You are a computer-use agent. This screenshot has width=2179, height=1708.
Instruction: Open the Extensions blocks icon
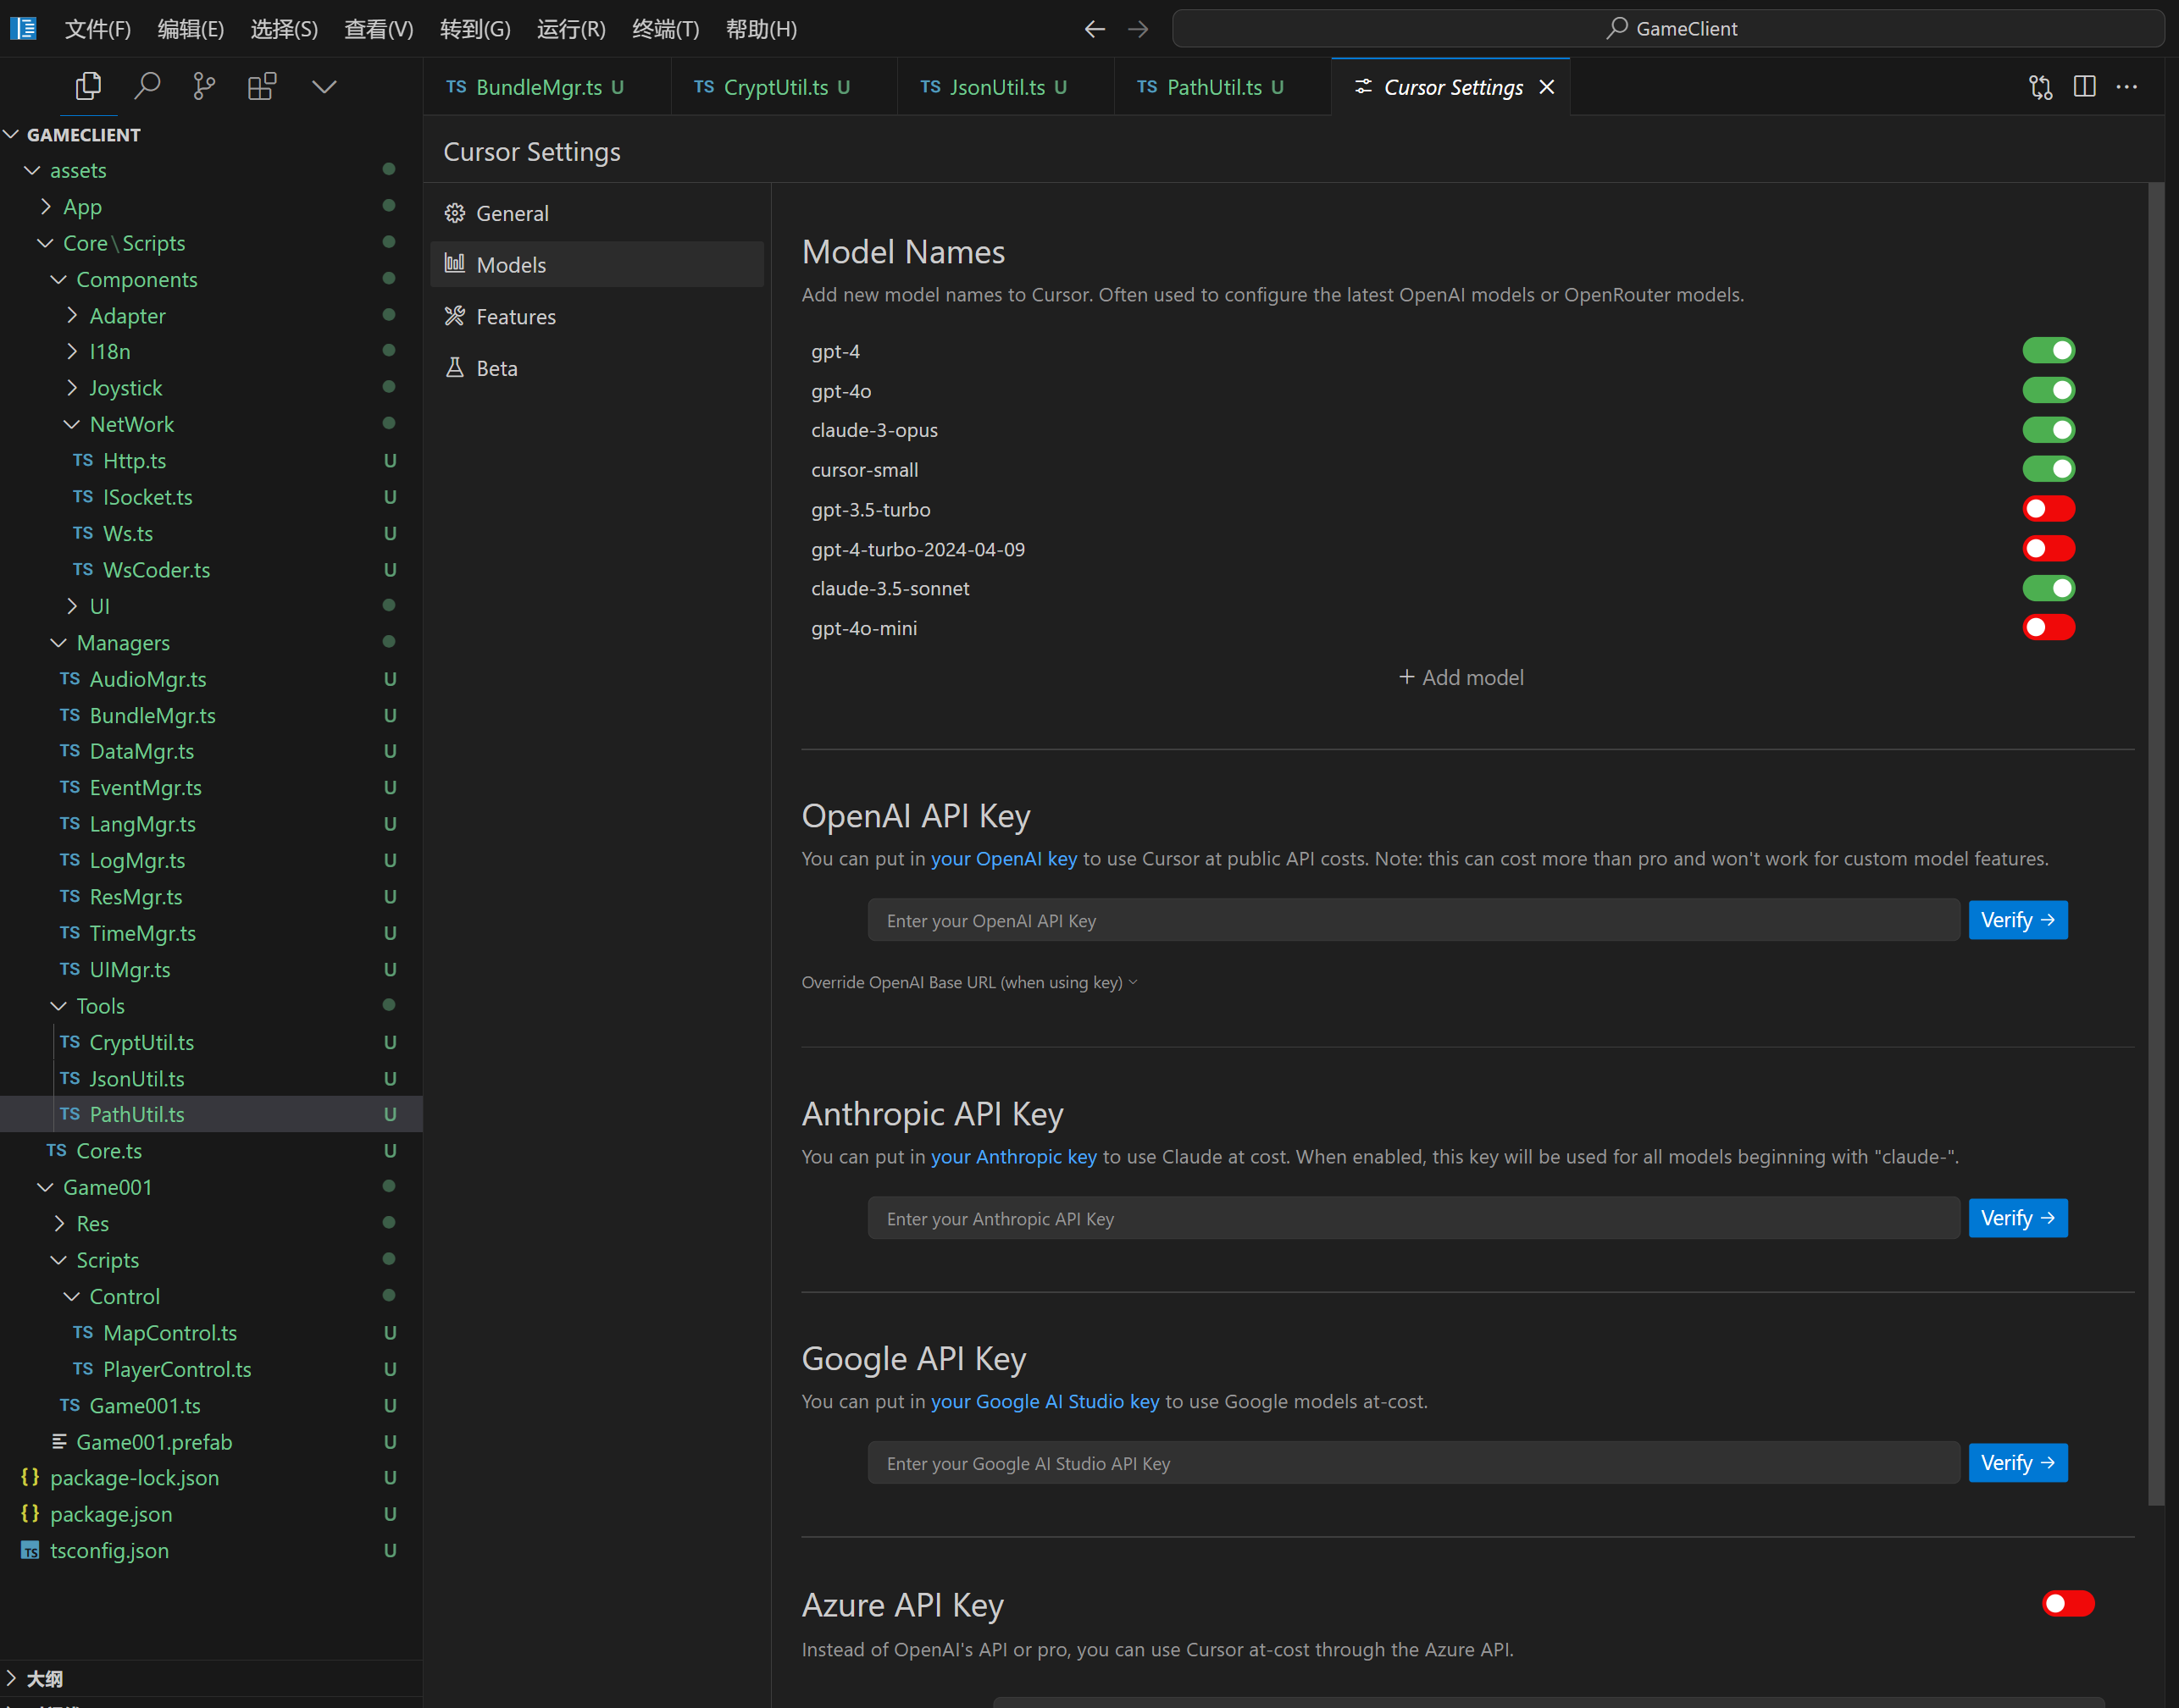click(x=262, y=87)
